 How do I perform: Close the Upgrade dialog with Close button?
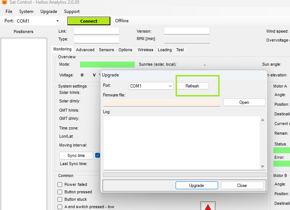point(242,186)
